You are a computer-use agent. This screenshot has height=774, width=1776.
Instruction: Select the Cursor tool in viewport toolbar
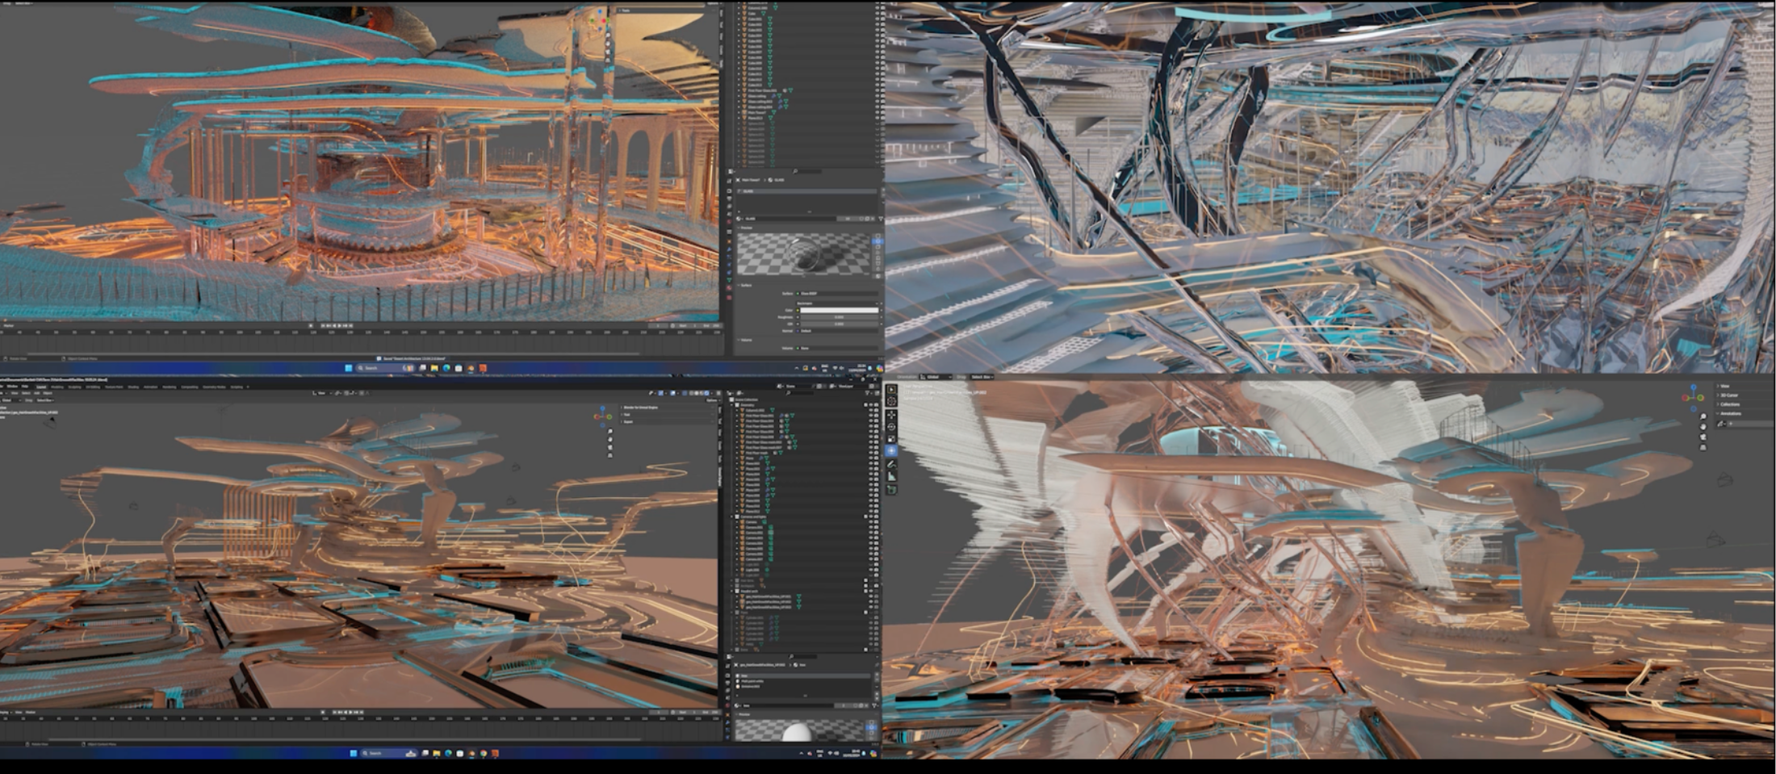click(891, 401)
